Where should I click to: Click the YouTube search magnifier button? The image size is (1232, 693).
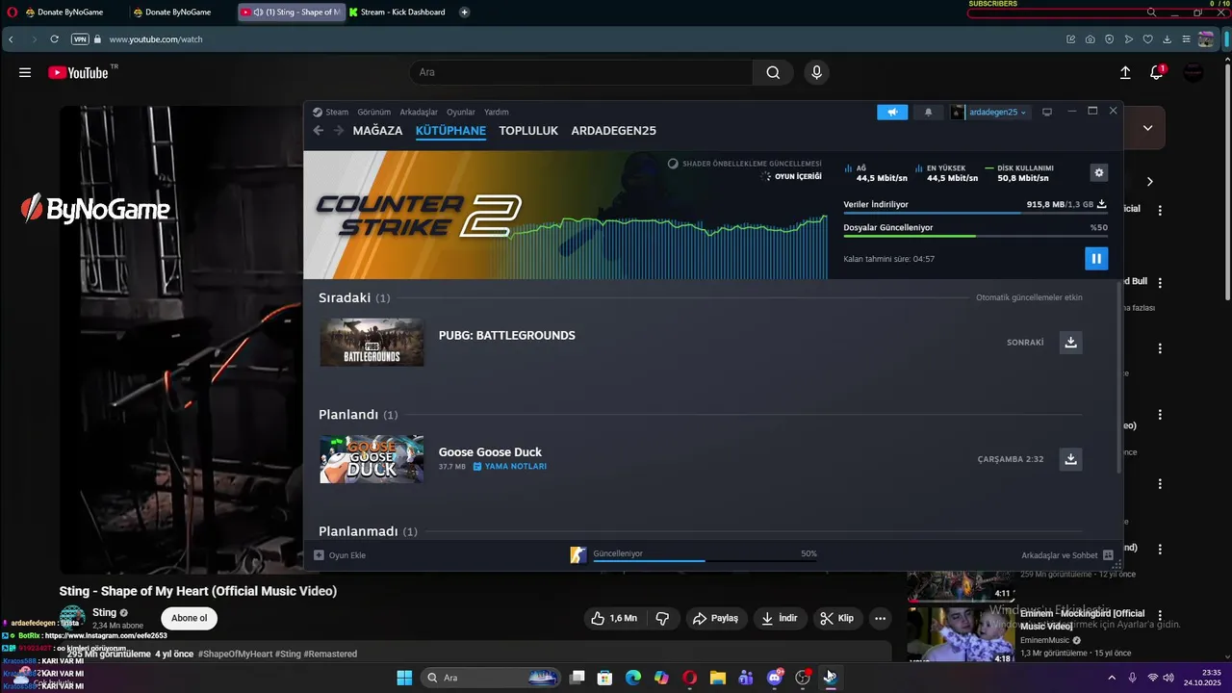point(773,72)
